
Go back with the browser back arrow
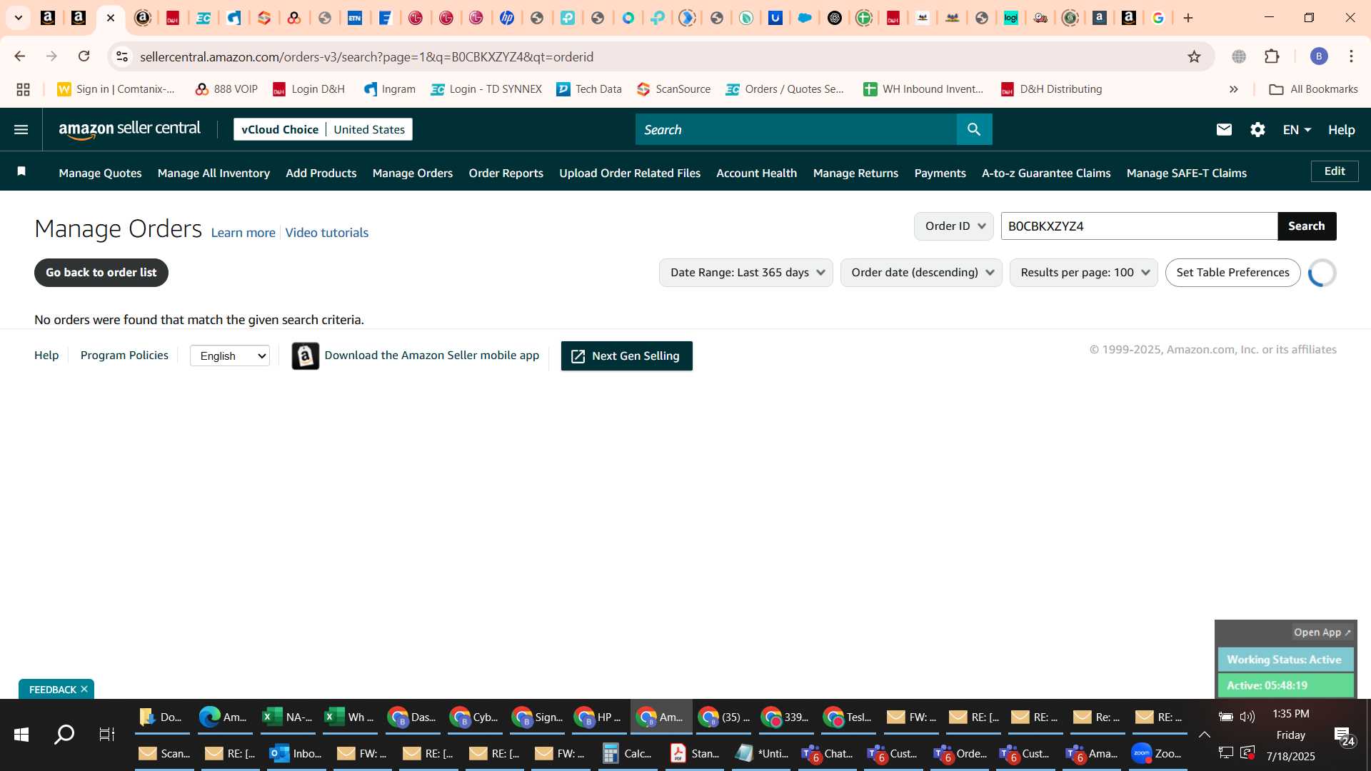[20, 56]
